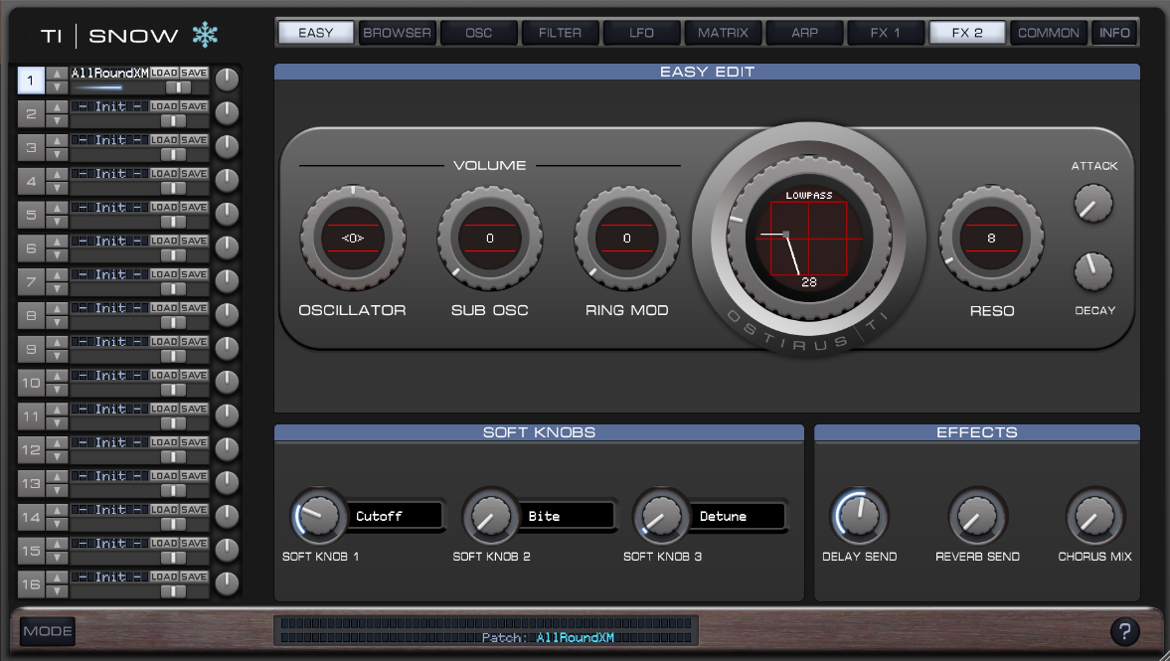The image size is (1170, 661).
Task: Click SOFT KNOB 1 Cutoff knob
Action: (x=318, y=516)
